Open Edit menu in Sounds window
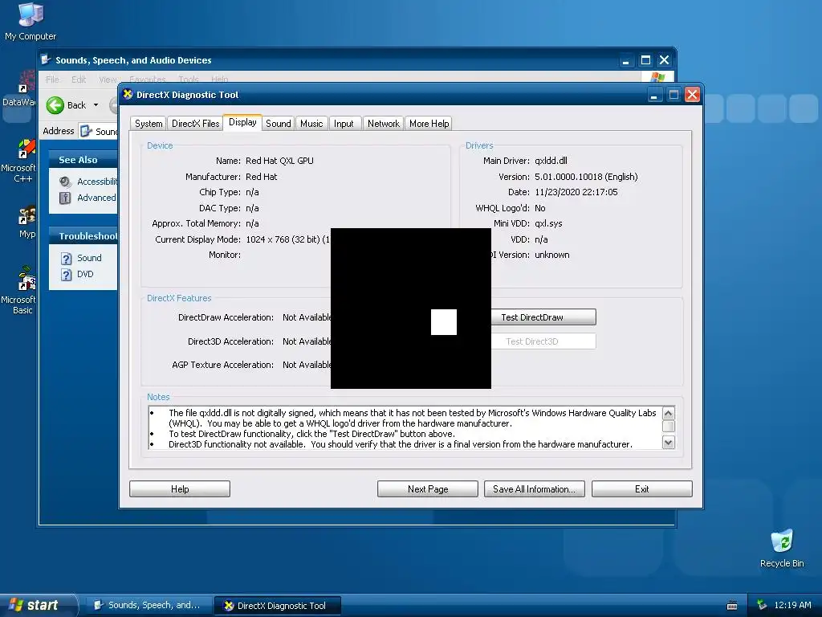The width and height of the screenshot is (822, 617). tap(79, 80)
